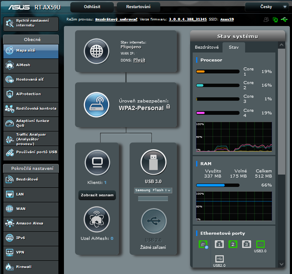Click LAN port 2 icon
The width and height of the screenshot is (292, 274).
pos(233,244)
